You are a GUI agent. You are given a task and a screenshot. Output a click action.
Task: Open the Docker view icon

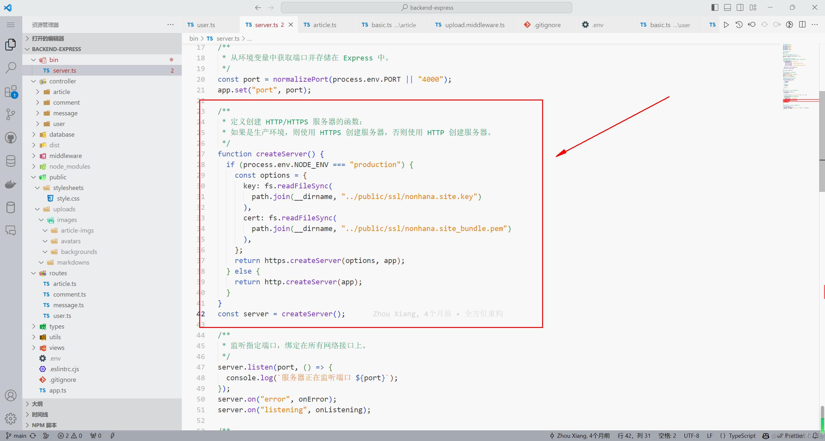click(11, 184)
